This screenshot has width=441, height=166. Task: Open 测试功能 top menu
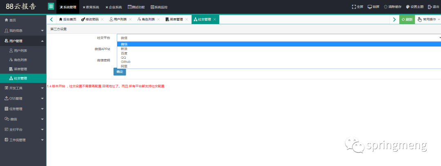pyautogui.click(x=136, y=7)
